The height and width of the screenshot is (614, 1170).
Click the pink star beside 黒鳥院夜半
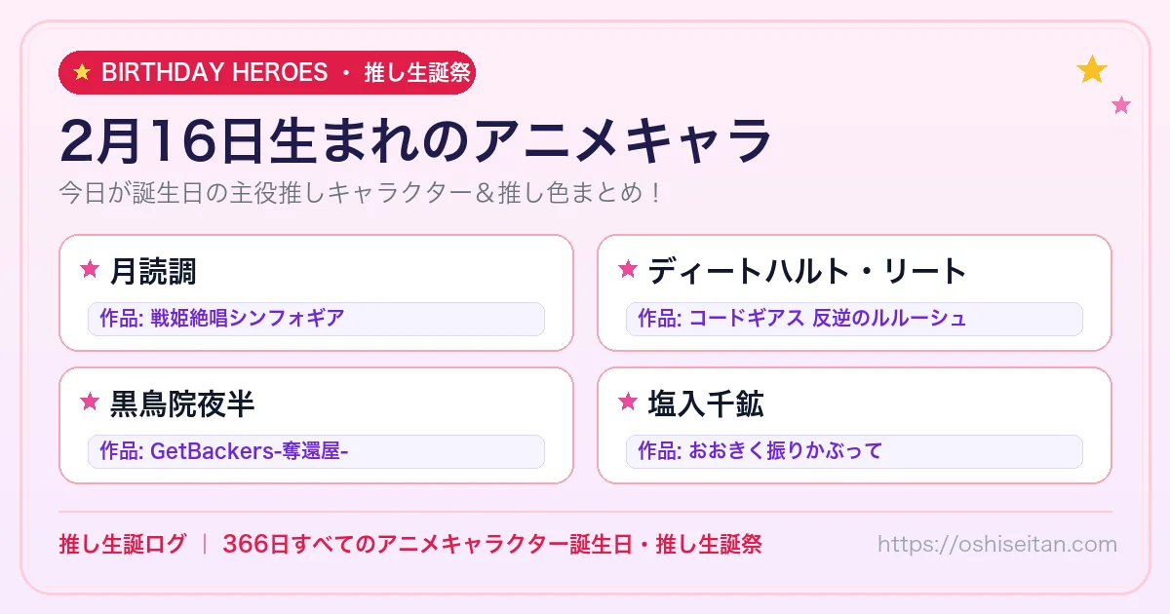(x=90, y=403)
